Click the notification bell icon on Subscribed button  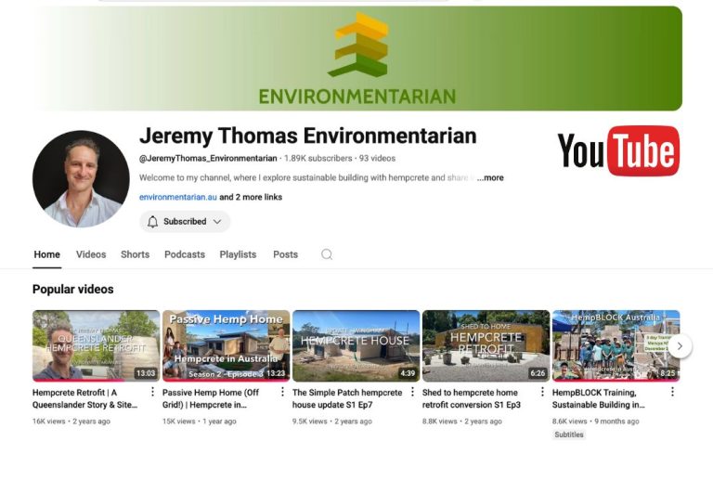click(x=153, y=222)
